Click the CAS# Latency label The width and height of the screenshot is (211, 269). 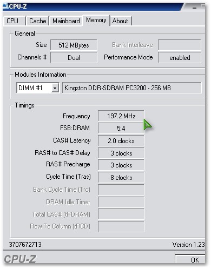(72, 140)
